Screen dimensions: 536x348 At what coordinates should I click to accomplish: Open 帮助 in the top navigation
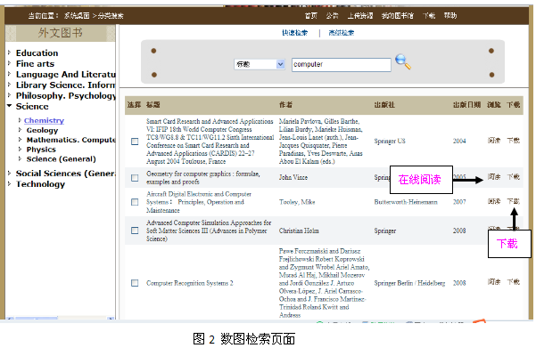point(449,16)
